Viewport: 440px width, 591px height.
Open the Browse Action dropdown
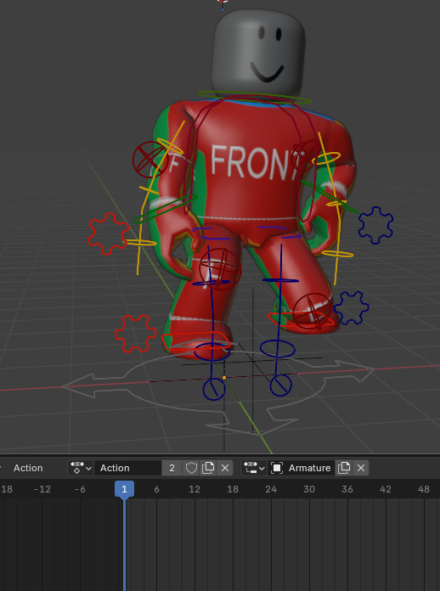click(x=81, y=468)
